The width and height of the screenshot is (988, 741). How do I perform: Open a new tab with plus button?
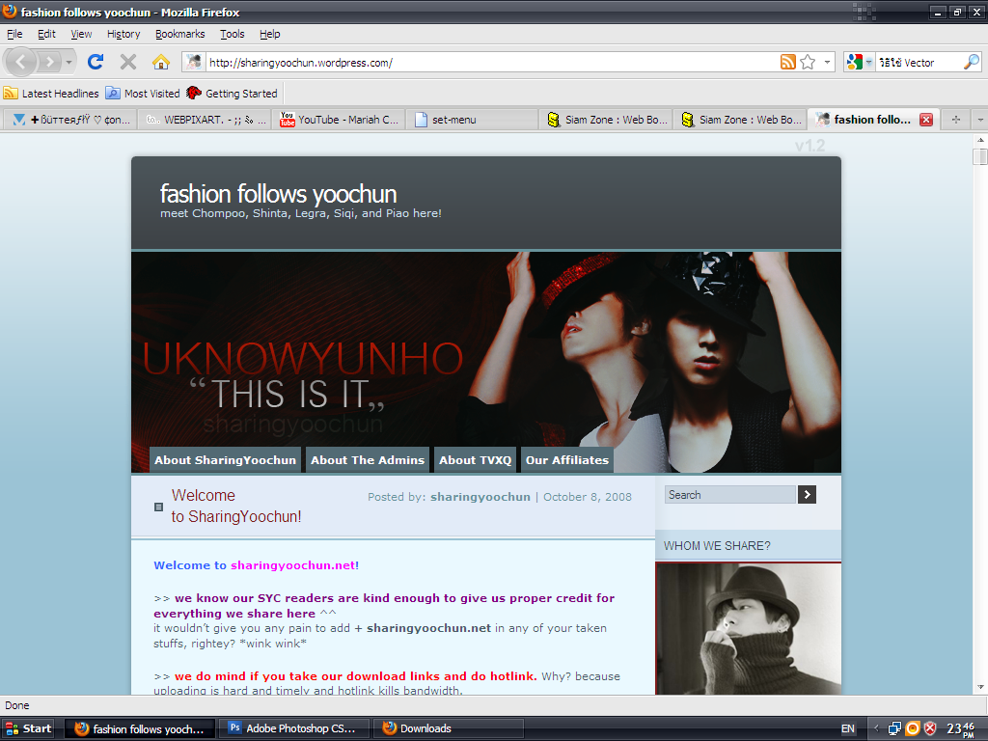(956, 120)
